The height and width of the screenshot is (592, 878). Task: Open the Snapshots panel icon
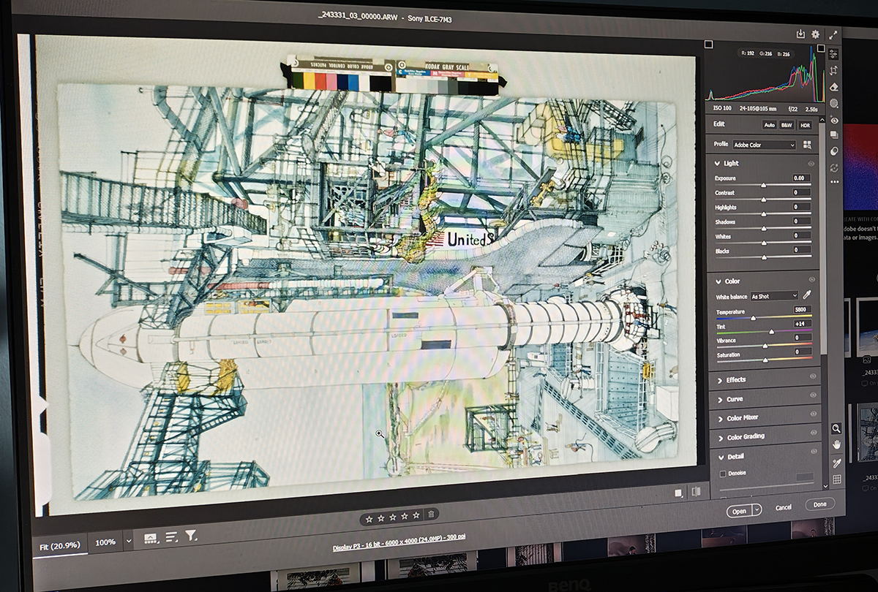(x=834, y=135)
